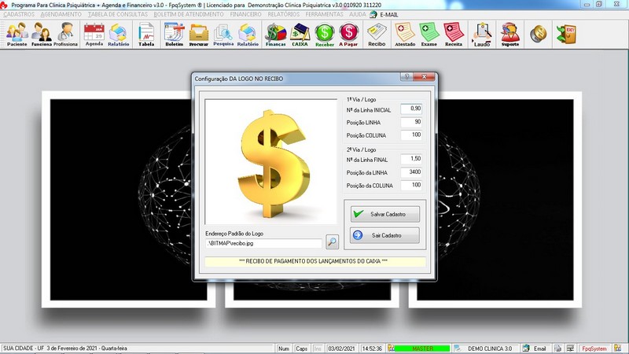The height and width of the screenshot is (354, 629).
Task: Click the gold coin toolbar icon
Action: pyautogui.click(x=538, y=34)
